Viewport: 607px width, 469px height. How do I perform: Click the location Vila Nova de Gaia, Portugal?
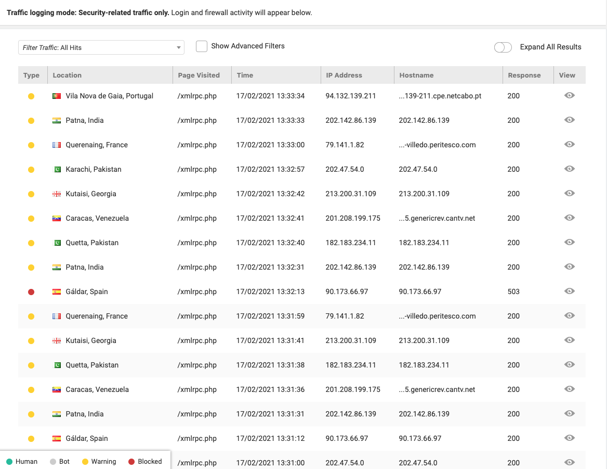coord(110,96)
